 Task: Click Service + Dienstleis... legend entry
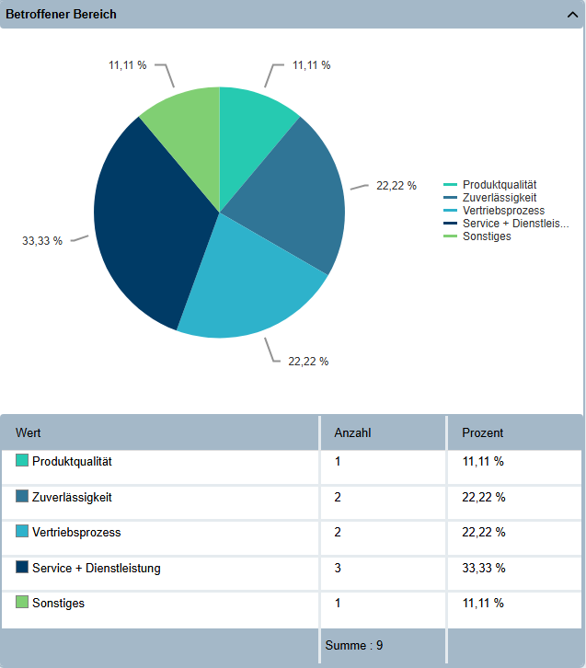coord(506,224)
